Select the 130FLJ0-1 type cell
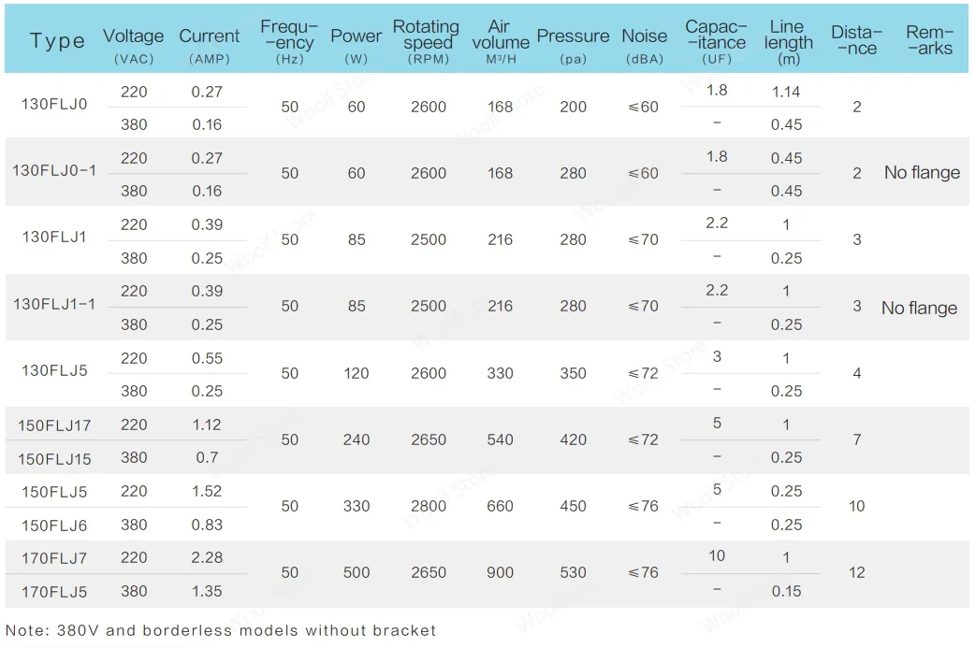Image resolution: width=975 pixels, height=648 pixels. click(x=54, y=171)
